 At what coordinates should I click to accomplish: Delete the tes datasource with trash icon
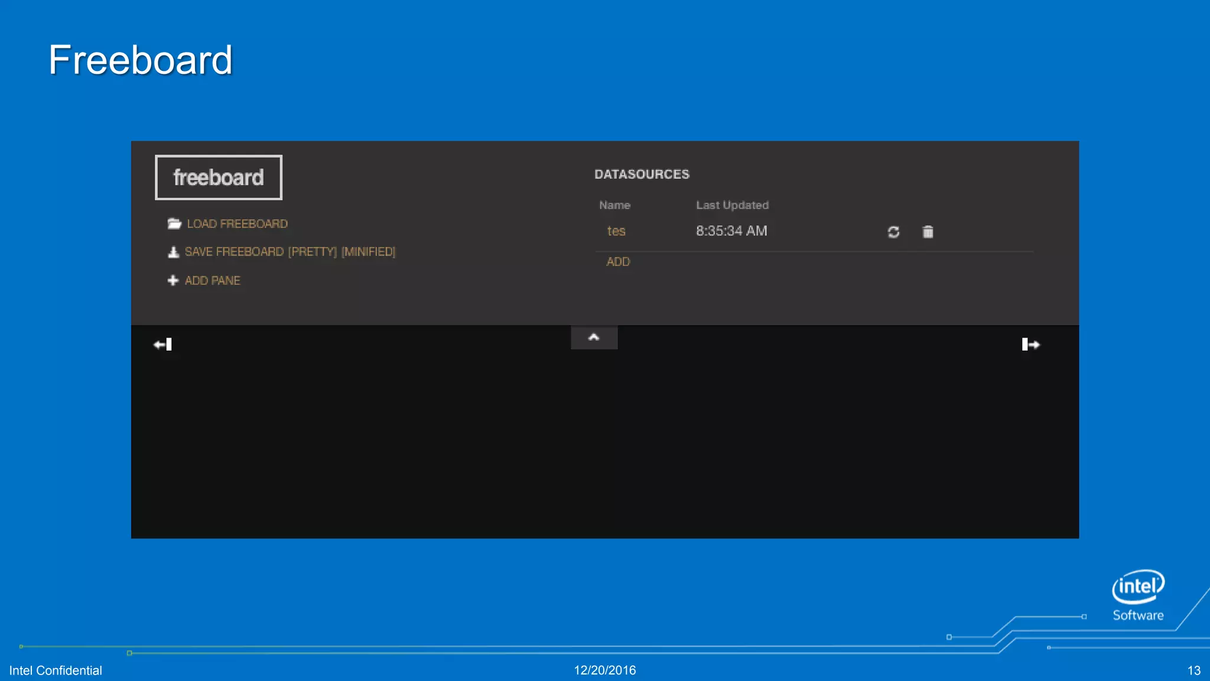pyautogui.click(x=928, y=232)
